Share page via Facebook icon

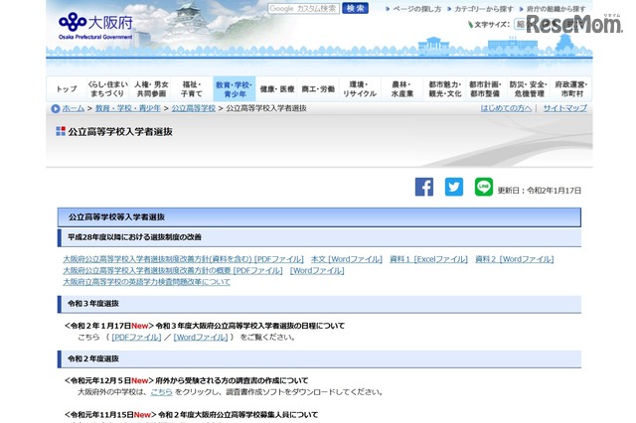coord(424,187)
